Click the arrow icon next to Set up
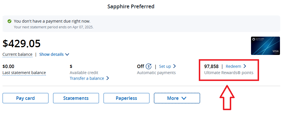 [x=174, y=66]
